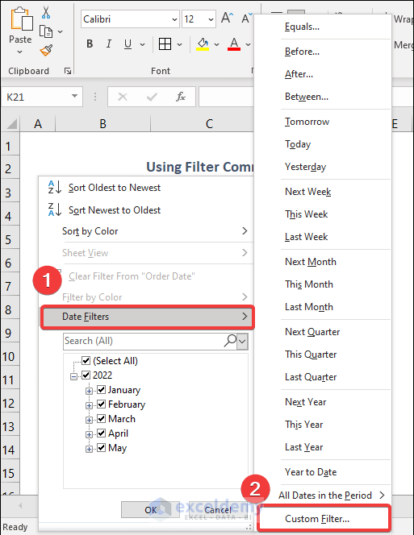
Task: Open the Fill Color dropdown arrow
Action: [217, 44]
